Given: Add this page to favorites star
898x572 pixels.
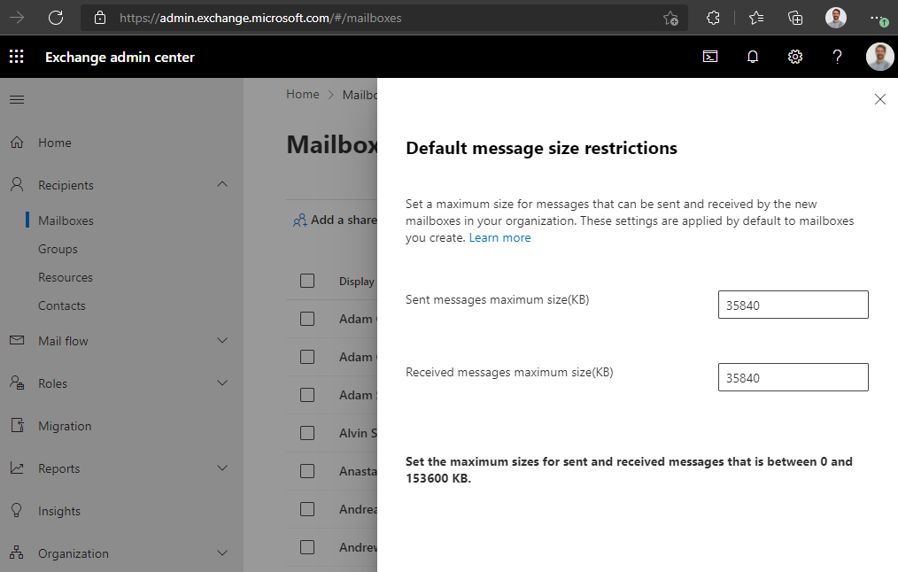Looking at the screenshot, I should [x=670, y=18].
